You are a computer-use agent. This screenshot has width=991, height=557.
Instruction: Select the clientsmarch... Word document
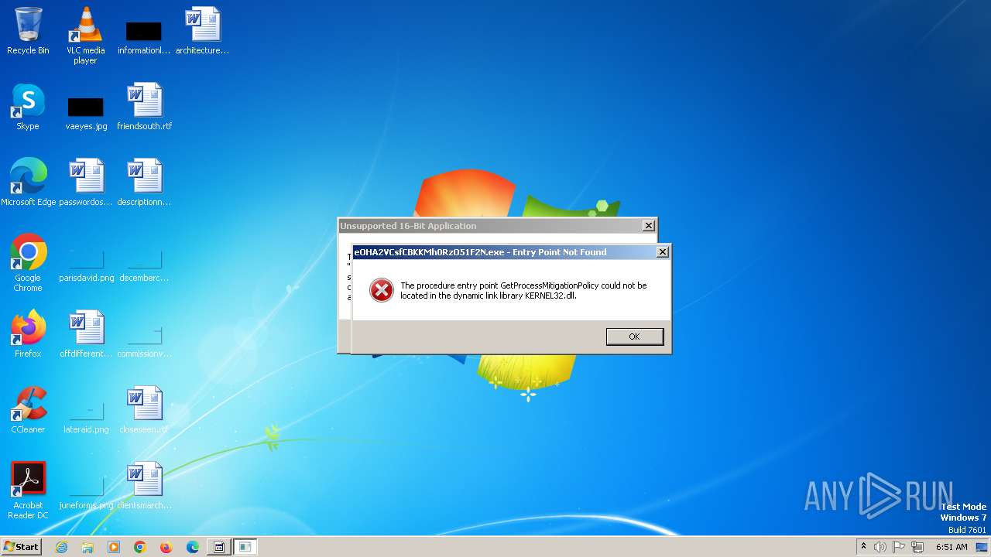[x=145, y=486]
